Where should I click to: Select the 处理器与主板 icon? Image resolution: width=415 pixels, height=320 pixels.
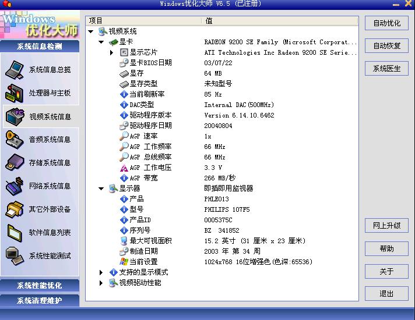15,93
